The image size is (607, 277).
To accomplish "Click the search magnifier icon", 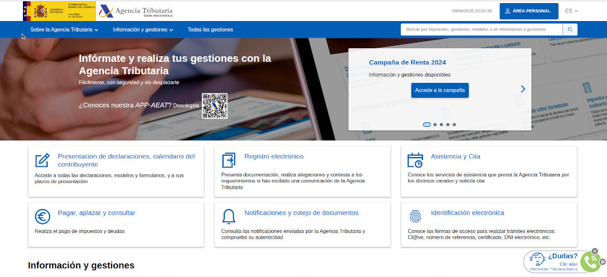I will (570, 30).
